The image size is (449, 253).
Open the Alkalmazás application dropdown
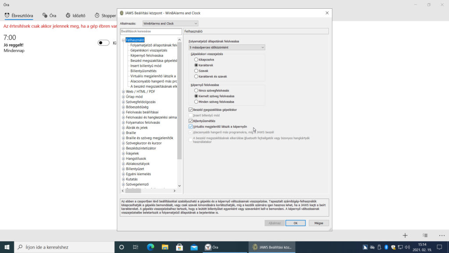(170, 24)
